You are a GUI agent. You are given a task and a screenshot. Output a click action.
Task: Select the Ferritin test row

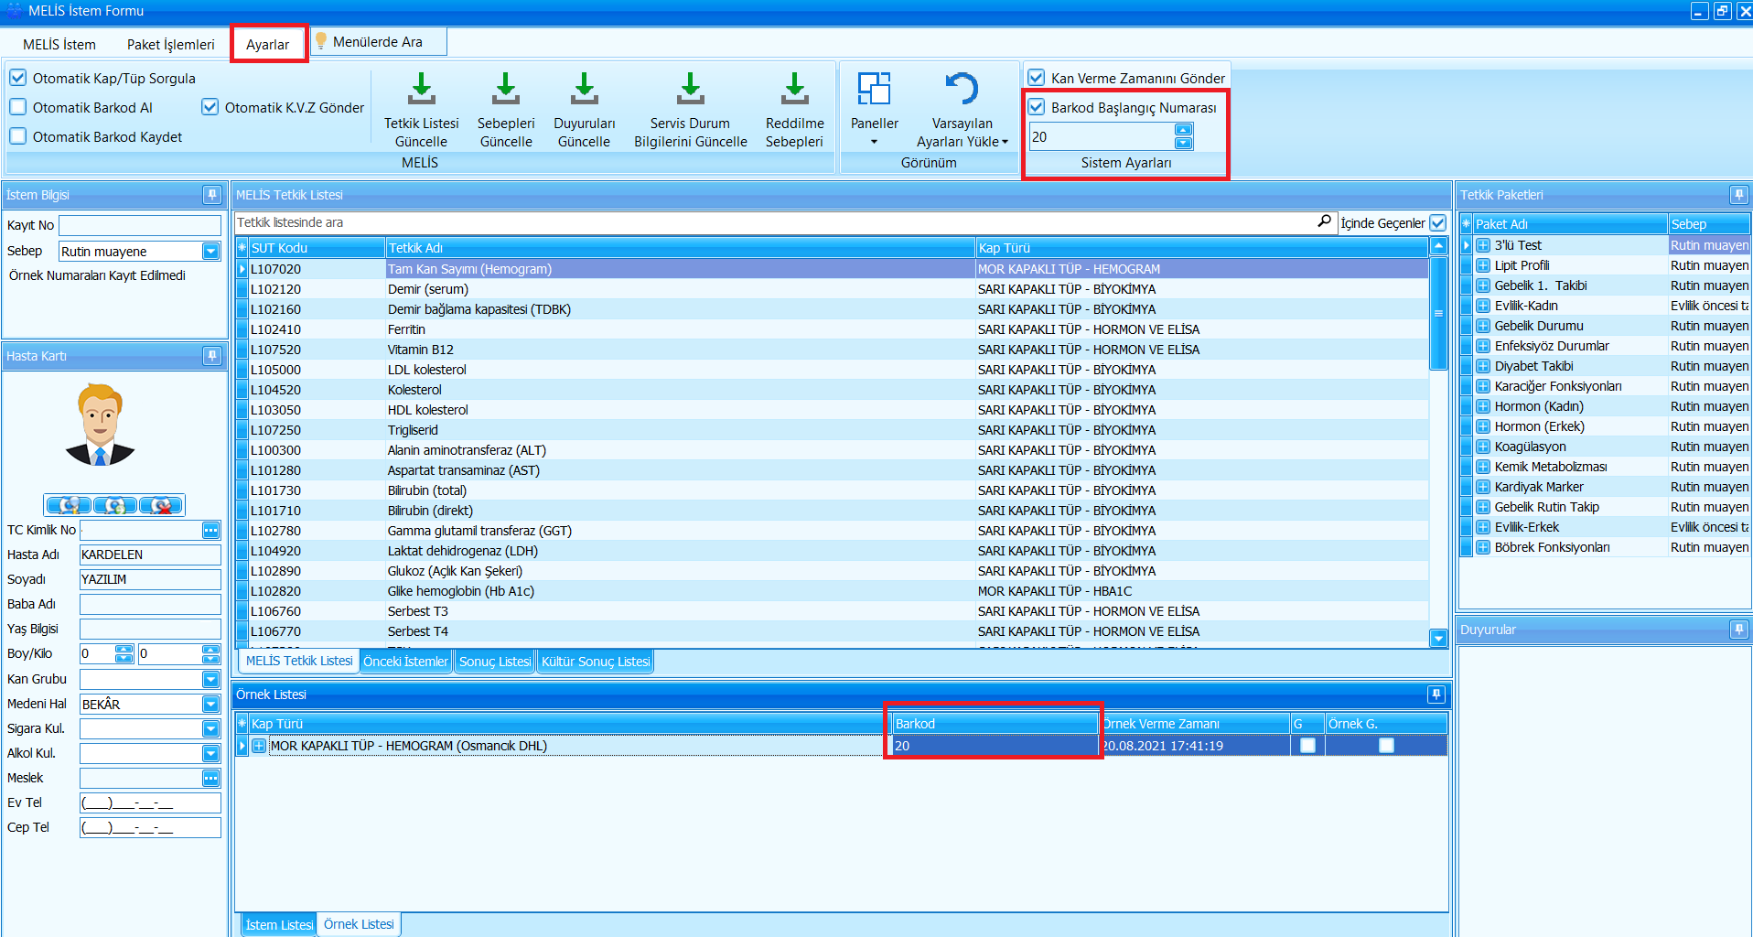point(406,329)
